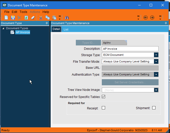Screen dimensions: 170x133
Task: Open rightmost toolbar overflow chevron
Action: (160, 18)
